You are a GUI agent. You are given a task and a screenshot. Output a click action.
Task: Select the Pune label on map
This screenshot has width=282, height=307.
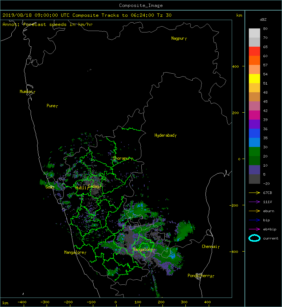(x=51, y=106)
